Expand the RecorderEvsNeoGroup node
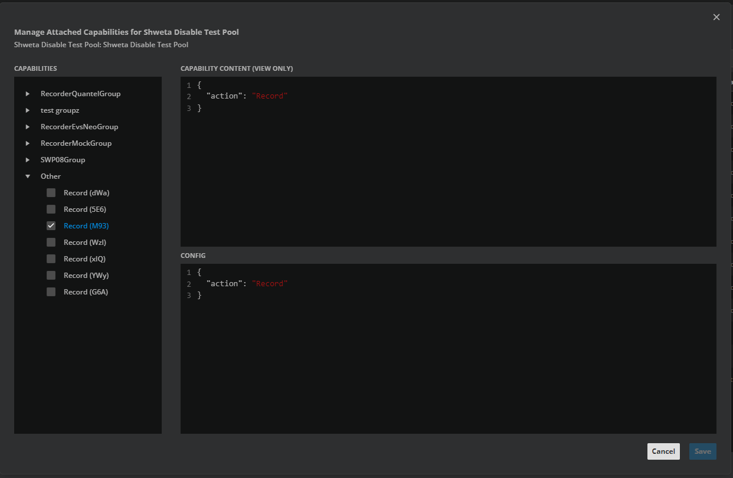733x478 pixels. click(x=28, y=127)
